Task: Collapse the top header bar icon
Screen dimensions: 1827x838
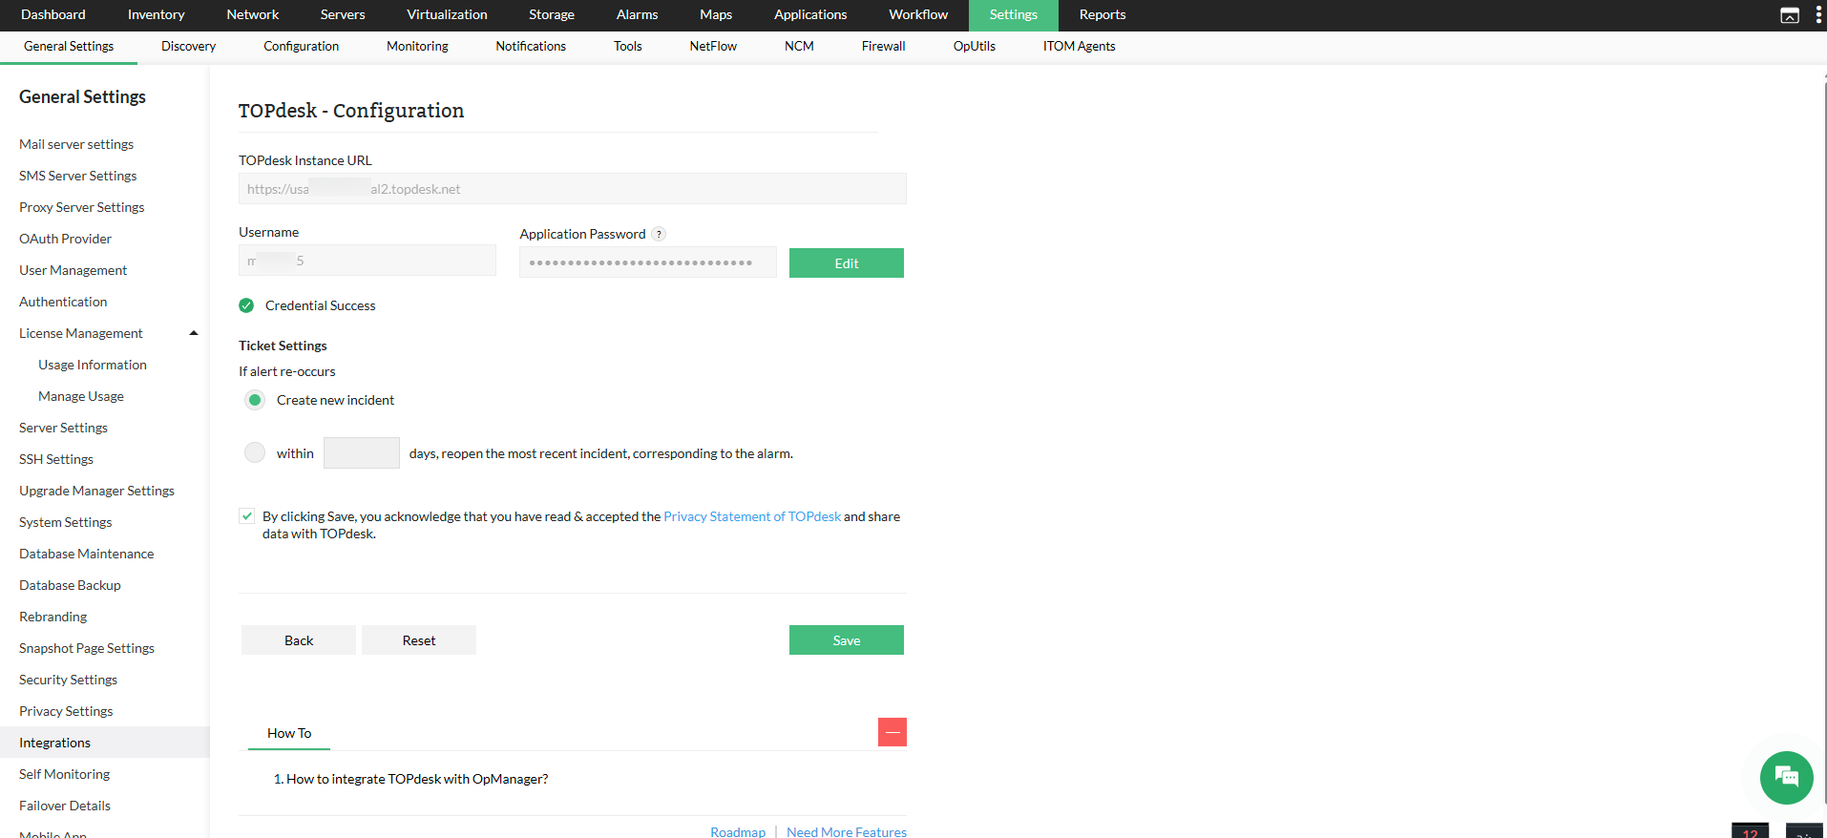Action: point(1790,15)
